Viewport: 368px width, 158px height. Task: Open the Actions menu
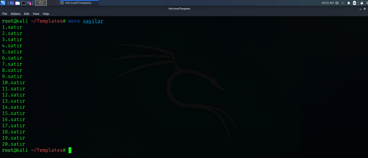(15, 14)
